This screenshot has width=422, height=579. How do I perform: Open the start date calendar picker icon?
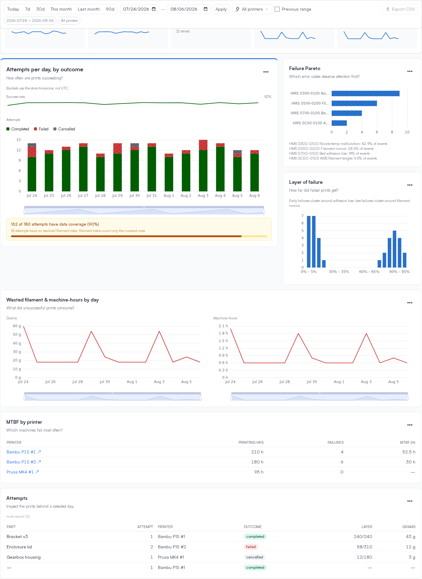point(154,9)
